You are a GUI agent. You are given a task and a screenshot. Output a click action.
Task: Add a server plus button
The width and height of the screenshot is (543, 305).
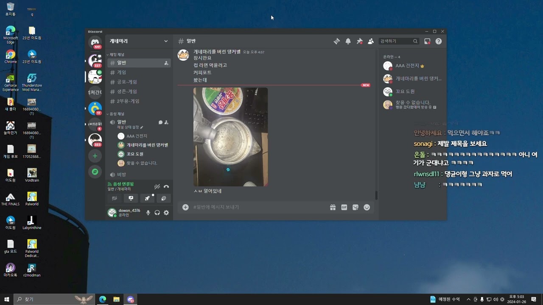click(95, 156)
